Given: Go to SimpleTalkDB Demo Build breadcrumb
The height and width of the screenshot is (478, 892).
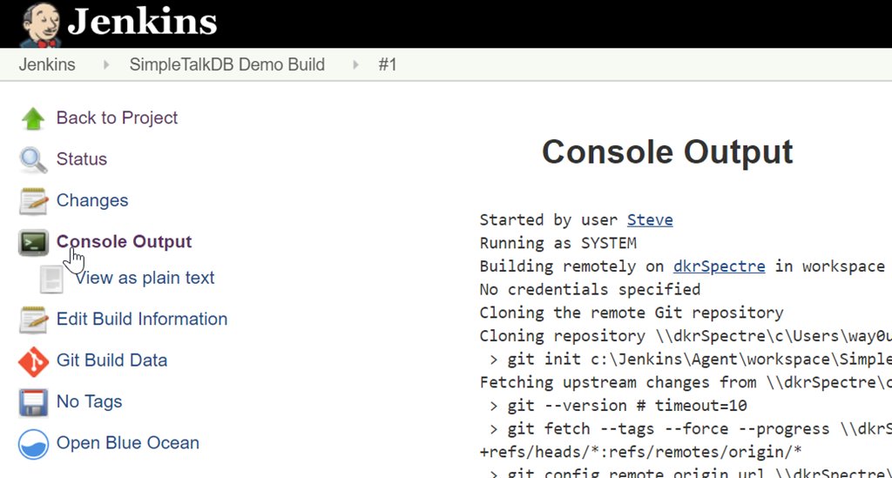Looking at the screenshot, I should pos(226,65).
